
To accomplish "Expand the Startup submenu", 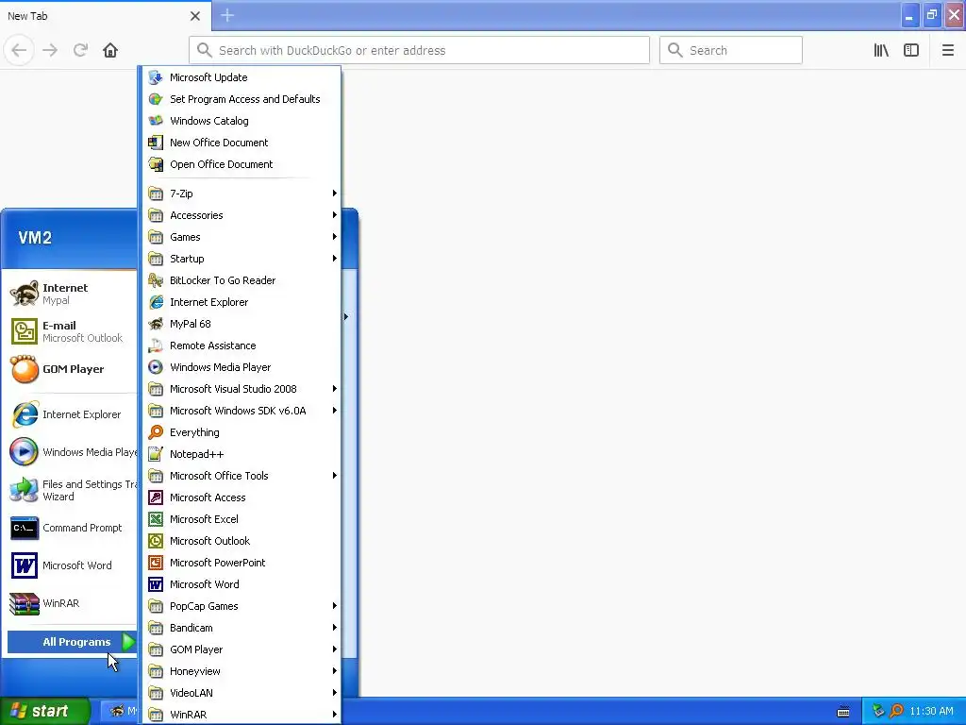I will pyautogui.click(x=241, y=259).
